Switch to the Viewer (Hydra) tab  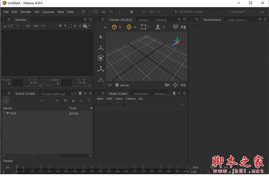(121, 20)
